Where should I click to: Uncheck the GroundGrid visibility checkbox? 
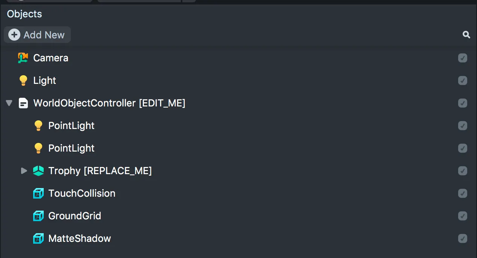click(x=463, y=216)
